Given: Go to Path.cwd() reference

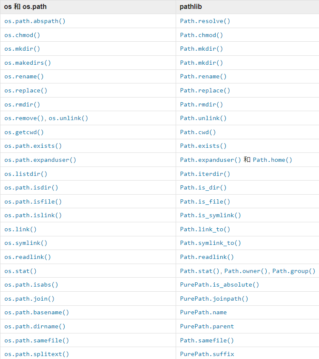Looking at the screenshot, I should (x=198, y=132).
